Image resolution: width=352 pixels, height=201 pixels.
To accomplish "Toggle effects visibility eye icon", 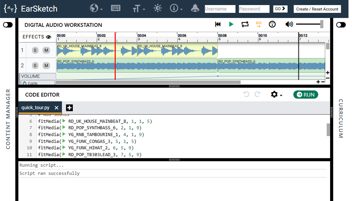I will tap(48, 37).
